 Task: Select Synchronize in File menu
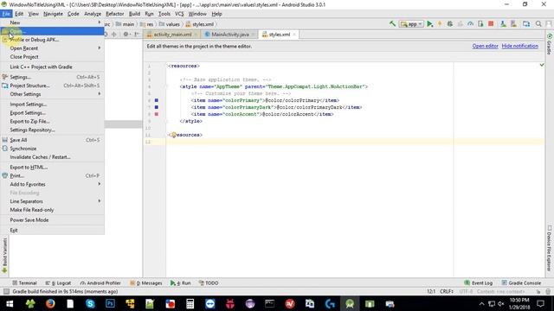point(52,149)
